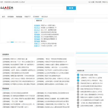The image size is (108, 108).
Task: Select the first gray carousel indicator dot
Action: pos(8,42)
